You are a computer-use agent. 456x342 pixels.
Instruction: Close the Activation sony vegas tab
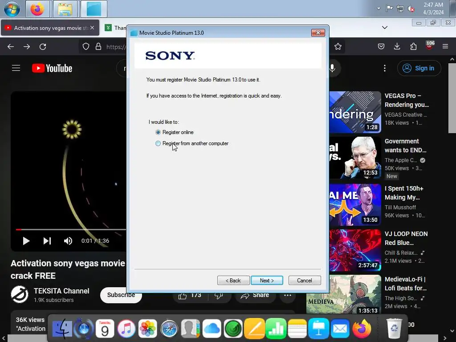92,28
